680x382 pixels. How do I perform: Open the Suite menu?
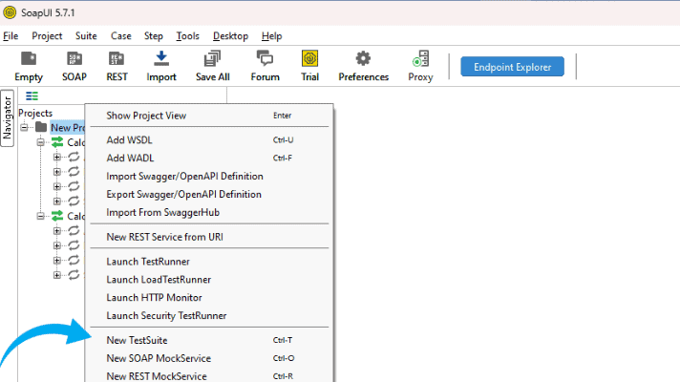pos(86,36)
